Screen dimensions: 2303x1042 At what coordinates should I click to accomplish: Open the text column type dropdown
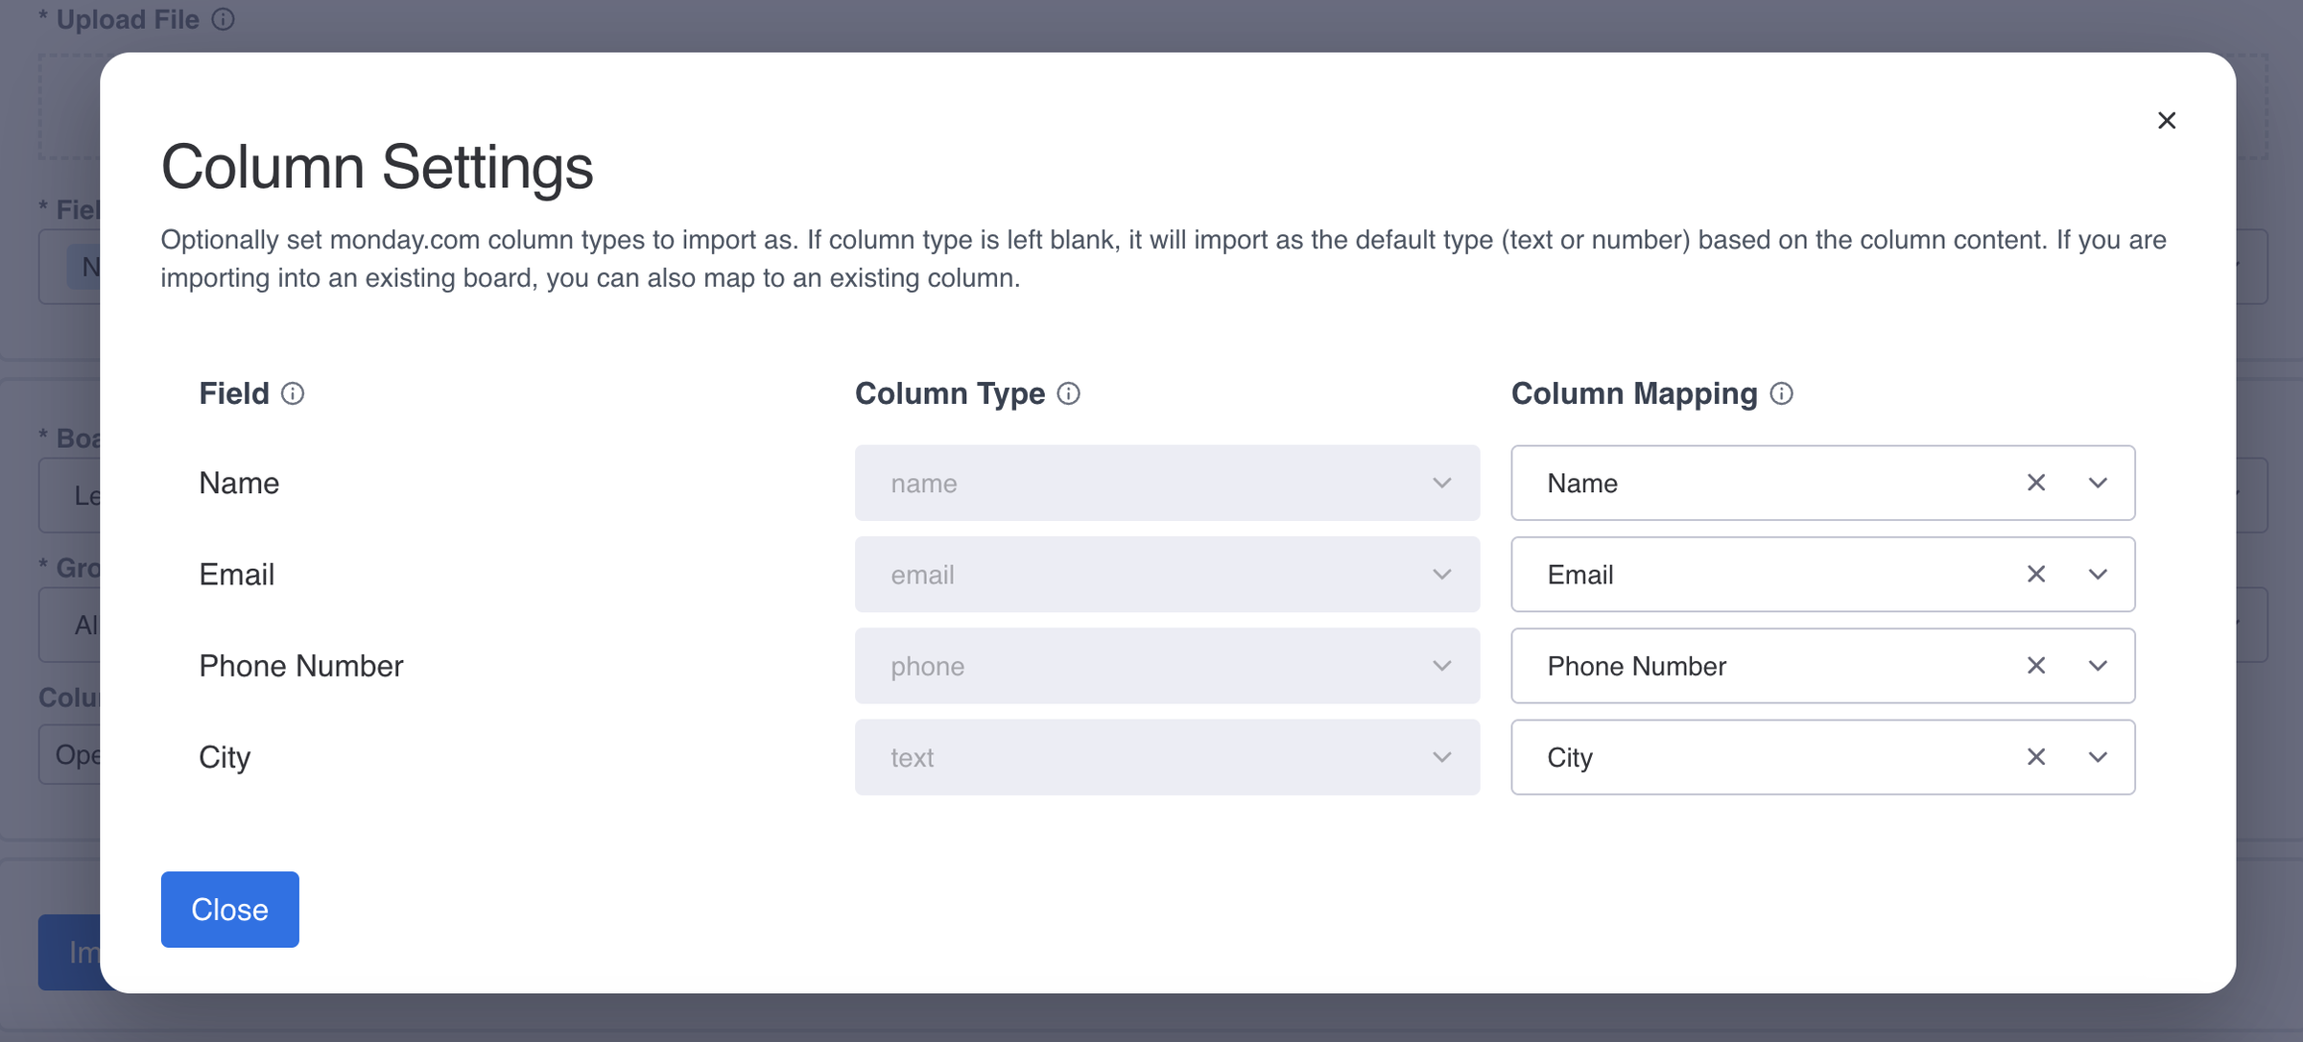click(1167, 756)
